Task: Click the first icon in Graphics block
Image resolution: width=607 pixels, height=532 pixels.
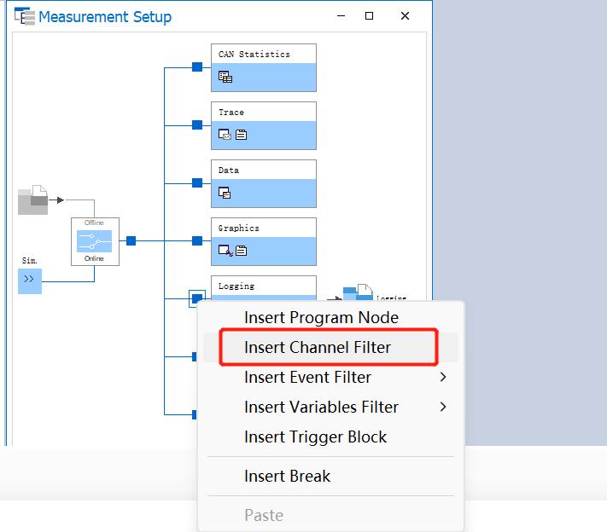Action: (225, 251)
